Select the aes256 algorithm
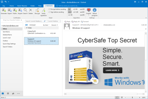 [82, 15]
